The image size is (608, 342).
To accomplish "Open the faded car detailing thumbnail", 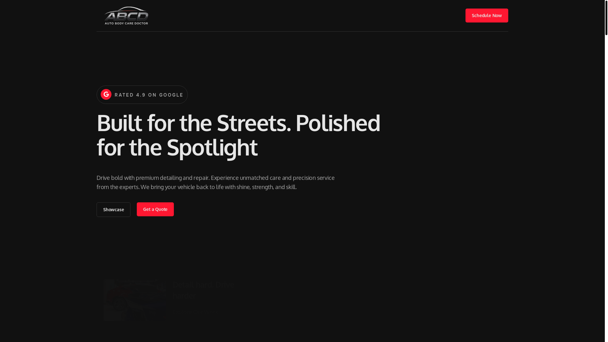I will pyautogui.click(x=135, y=300).
